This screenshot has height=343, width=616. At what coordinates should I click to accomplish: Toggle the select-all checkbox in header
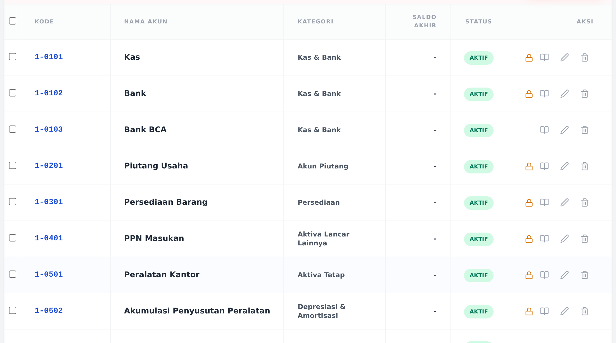(13, 21)
